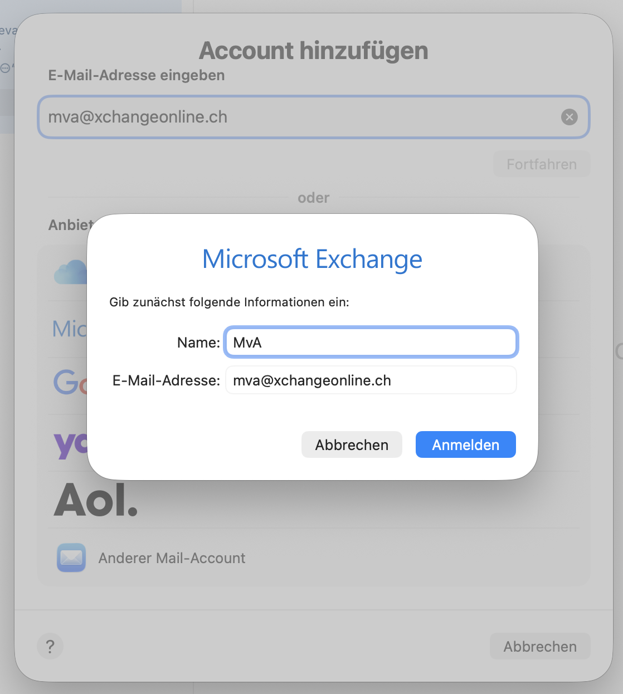
Task: Click the more options ellipsis icon at top left
Action: 6,69
